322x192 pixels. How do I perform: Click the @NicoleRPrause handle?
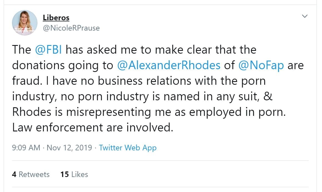71,28
